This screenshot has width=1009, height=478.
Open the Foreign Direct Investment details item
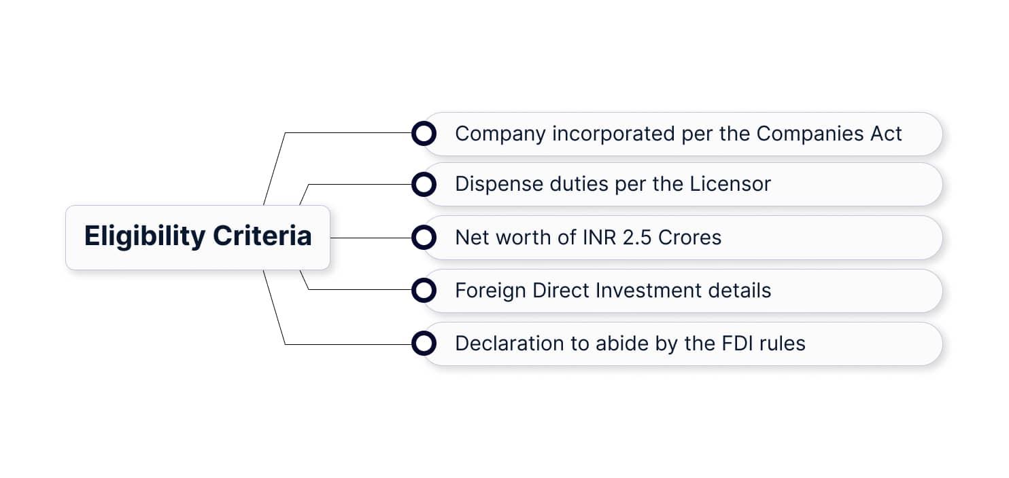click(680, 291)
